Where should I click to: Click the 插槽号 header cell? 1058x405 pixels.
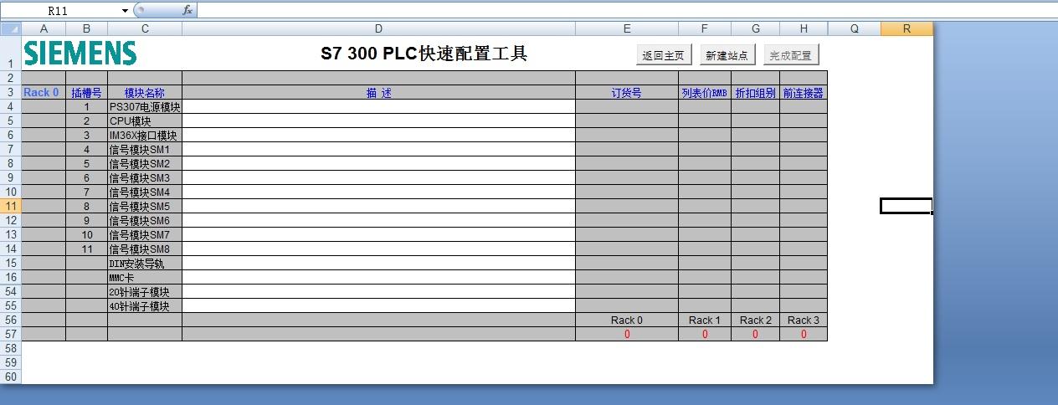[x=86, y=93]
